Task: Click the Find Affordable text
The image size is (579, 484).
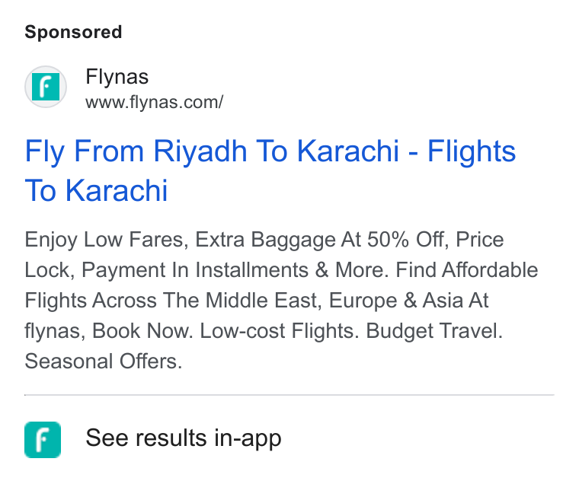Action: (x=467, y=269)
